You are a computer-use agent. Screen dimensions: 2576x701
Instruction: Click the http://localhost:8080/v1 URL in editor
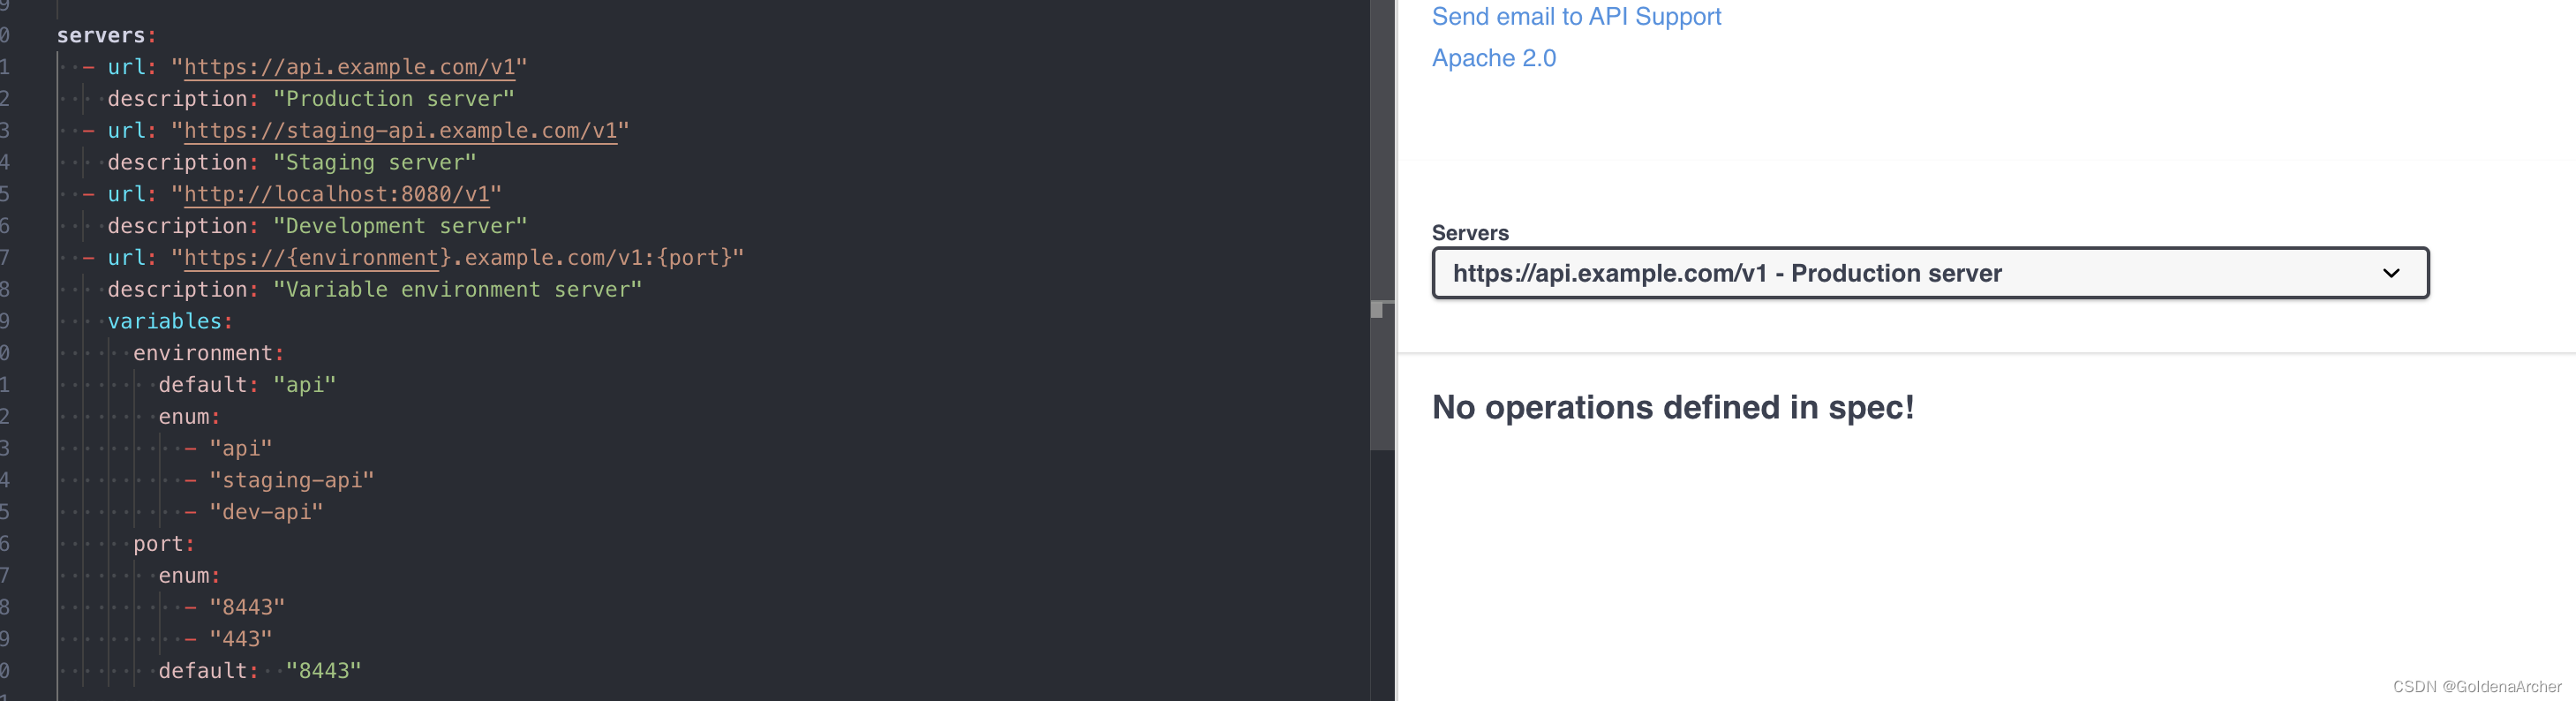pyautogui.click(x=337, y=194)
